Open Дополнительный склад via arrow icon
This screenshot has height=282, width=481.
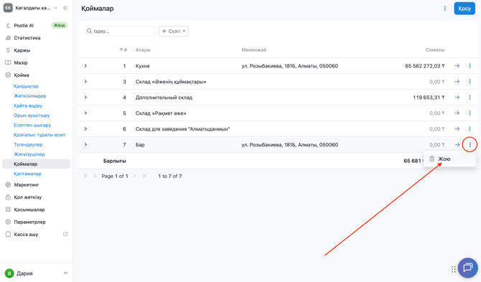point(457,98)
